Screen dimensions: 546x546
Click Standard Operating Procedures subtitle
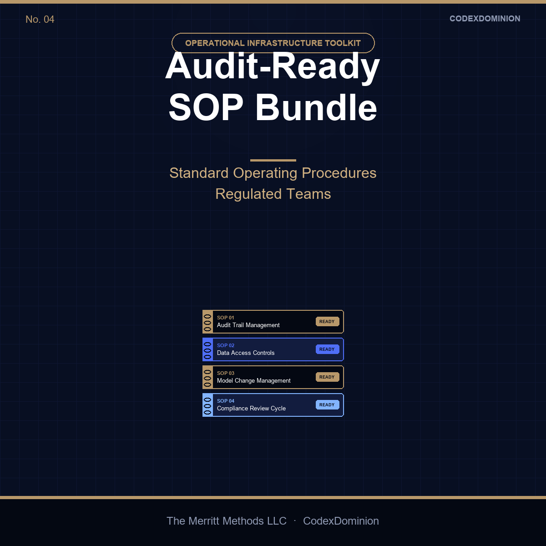point(273,173)
